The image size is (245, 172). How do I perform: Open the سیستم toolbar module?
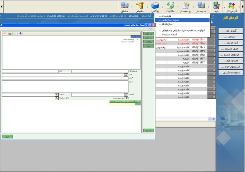point(202,7)
